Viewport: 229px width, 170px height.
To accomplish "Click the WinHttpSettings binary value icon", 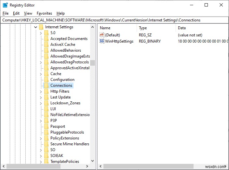I will click(101, 41).
